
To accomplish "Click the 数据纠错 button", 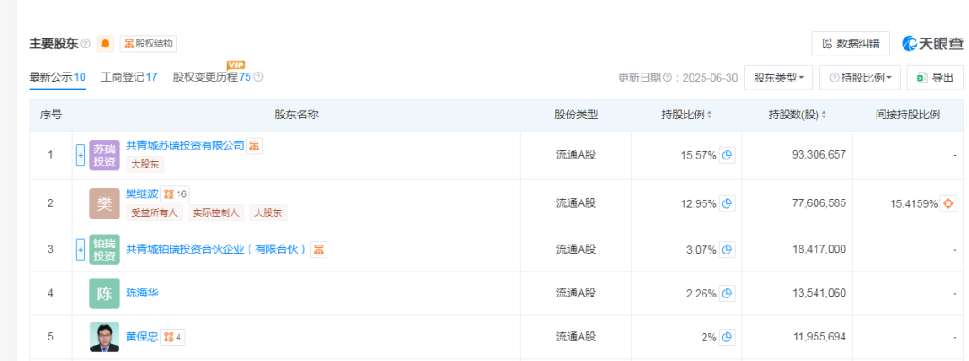I will pos(851,44).
